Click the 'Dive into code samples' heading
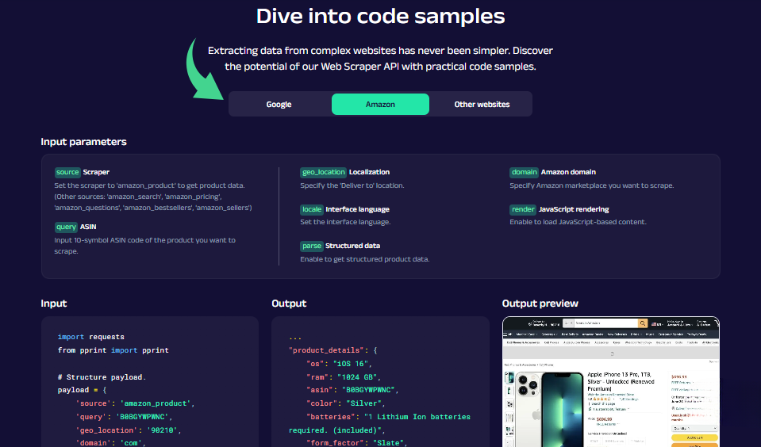 pyautogui.click(x=380, y=17)
